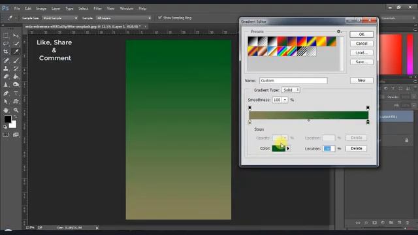Open the Select menu
This screenshot has width=418, height=235.
click(x=84, y=8)
